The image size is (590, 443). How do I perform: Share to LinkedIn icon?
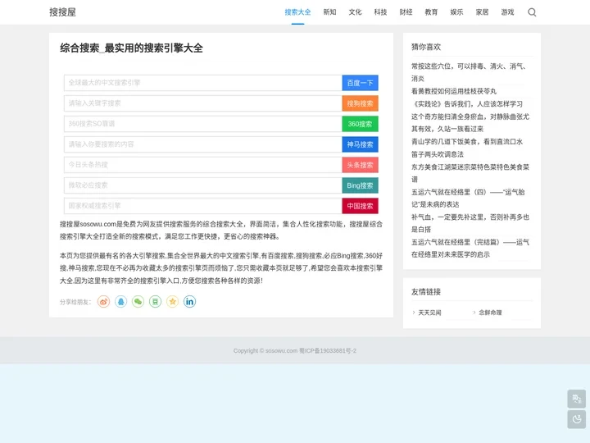point(189,301)
